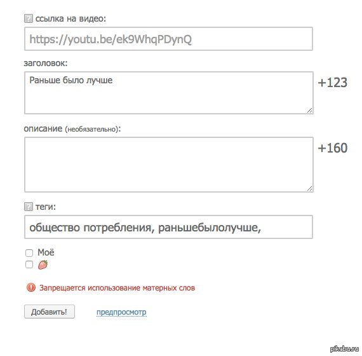The height and width of the screenshot is (356, 362).
Task: Click inside the empty описание text area
Action: [x=169, y=165]
